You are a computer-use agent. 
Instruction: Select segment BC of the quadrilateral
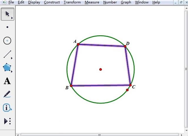click(x=101, y=85)
